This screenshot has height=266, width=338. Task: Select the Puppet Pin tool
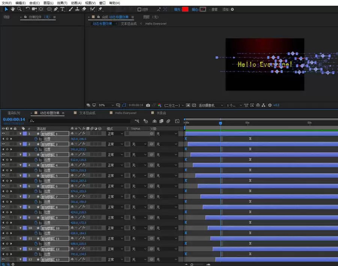(100, 9)
